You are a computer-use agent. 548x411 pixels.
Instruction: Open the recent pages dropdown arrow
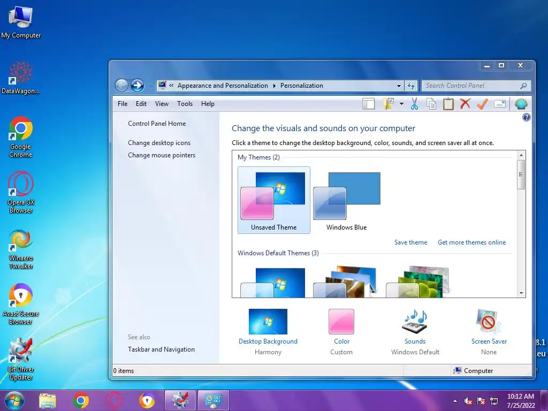(x=150, y=86)
